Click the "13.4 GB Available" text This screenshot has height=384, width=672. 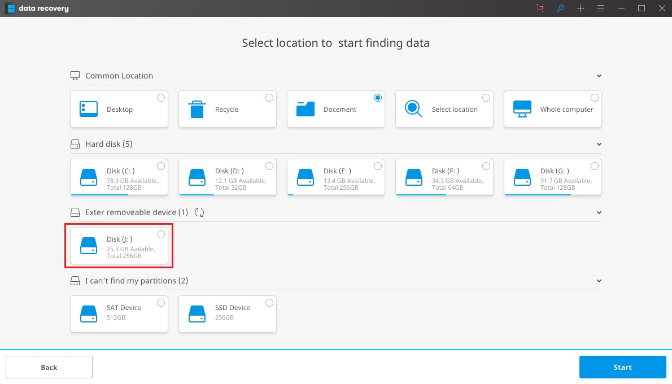click(350, 181)
